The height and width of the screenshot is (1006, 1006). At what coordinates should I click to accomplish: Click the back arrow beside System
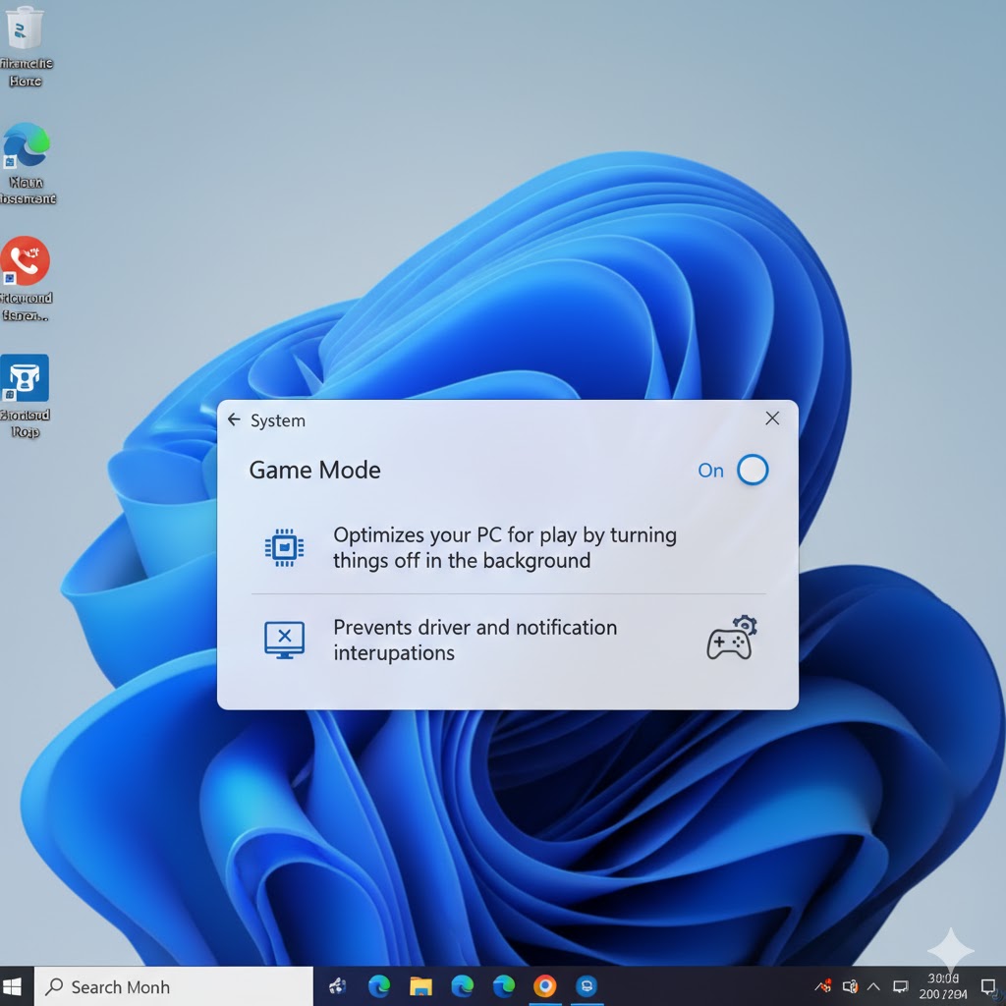pos(234,420)
